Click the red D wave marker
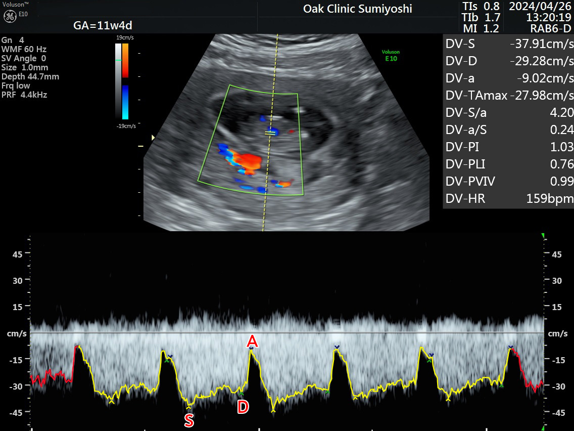This screenshot has height=431, width=574. (243, 407)
